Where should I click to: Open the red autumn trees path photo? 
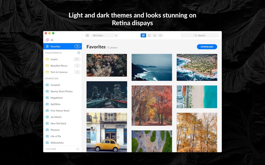pos(152,105)
